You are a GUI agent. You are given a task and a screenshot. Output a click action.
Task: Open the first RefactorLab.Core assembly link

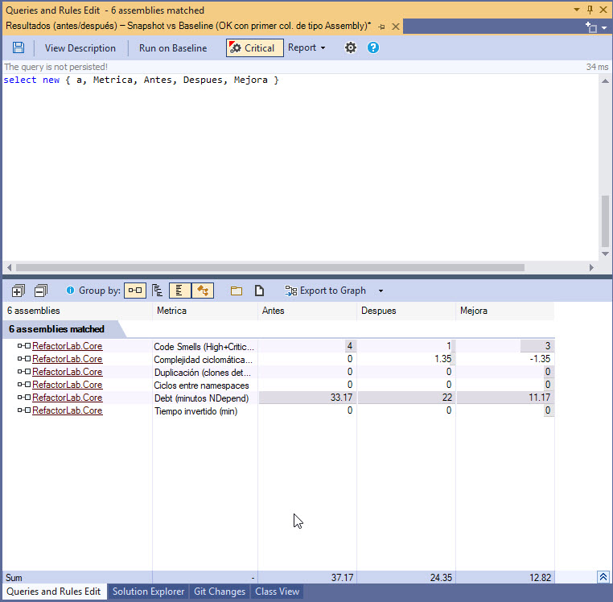pyautogui.click(x=67, y=346)
